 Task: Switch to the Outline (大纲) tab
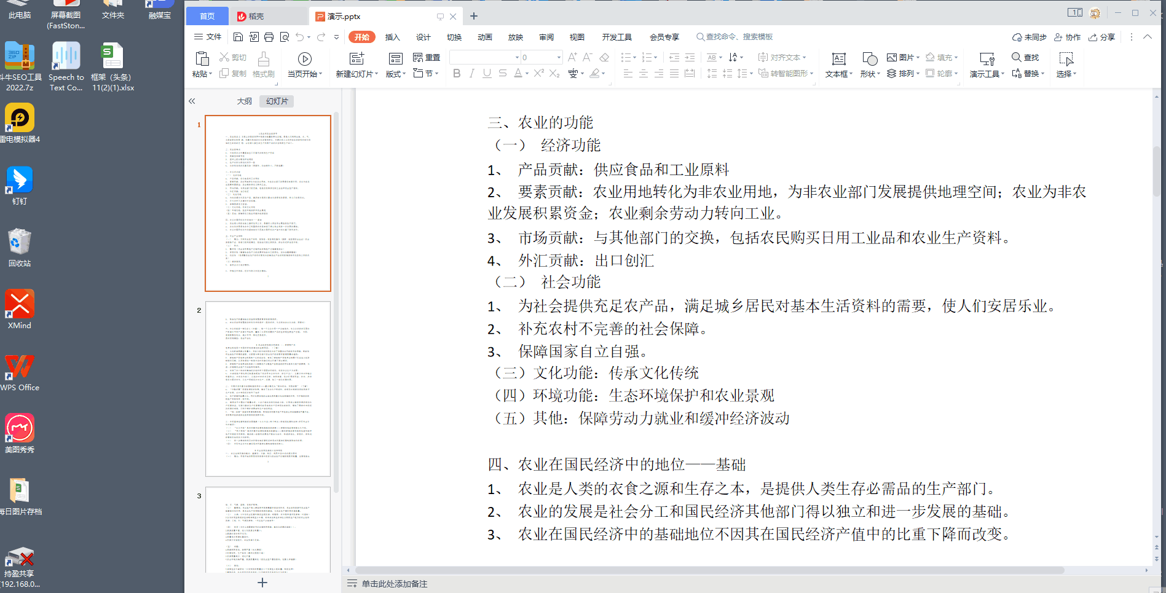click(244, 101)
